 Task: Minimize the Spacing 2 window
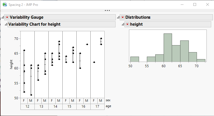(182, 4)
